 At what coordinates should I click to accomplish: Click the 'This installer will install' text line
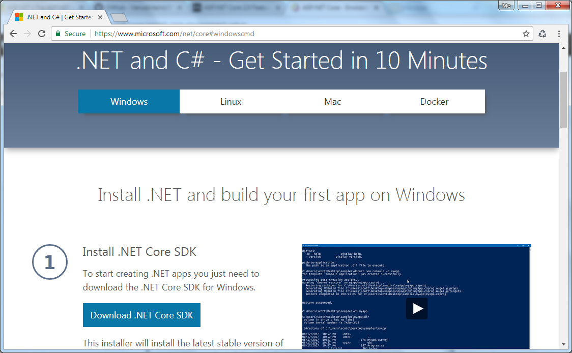tap(183, 343)
